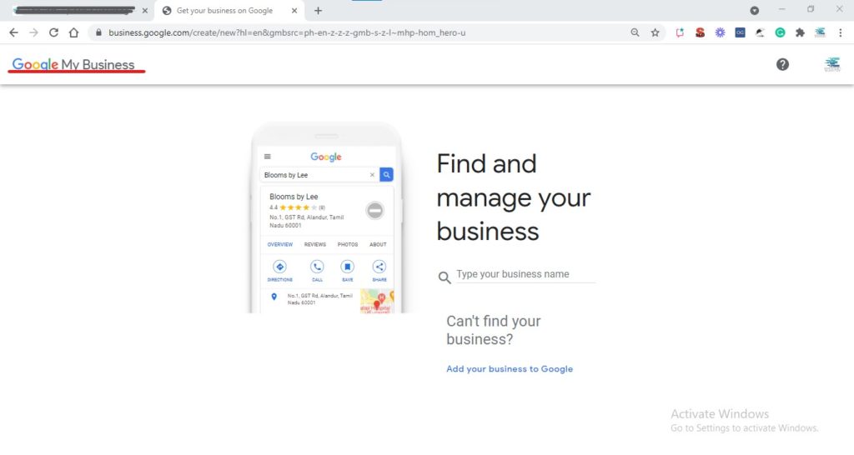854x455 pixels.
Task: Click the purple gear-shaped extension icon
Action: pyautogui.click(x=720, y=32)
